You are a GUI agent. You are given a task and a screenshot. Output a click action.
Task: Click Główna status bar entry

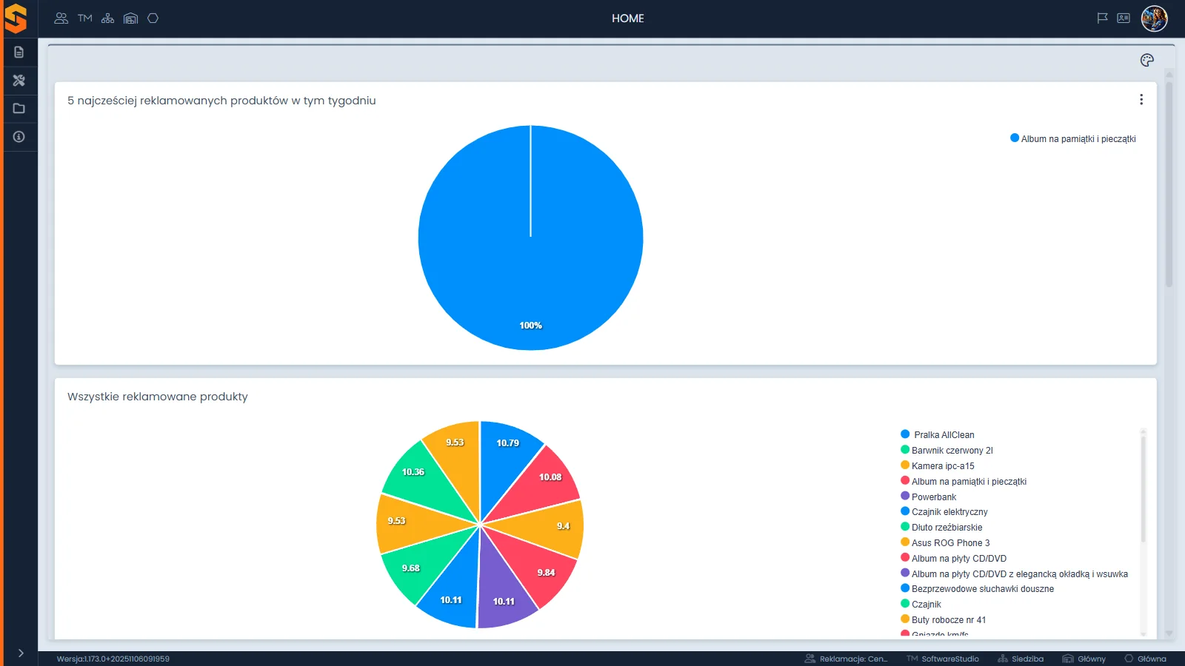click(1145, 659)
